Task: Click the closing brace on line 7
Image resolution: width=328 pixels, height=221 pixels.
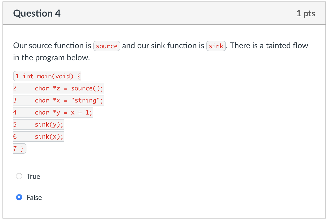Action: click(x=20, y=148)
